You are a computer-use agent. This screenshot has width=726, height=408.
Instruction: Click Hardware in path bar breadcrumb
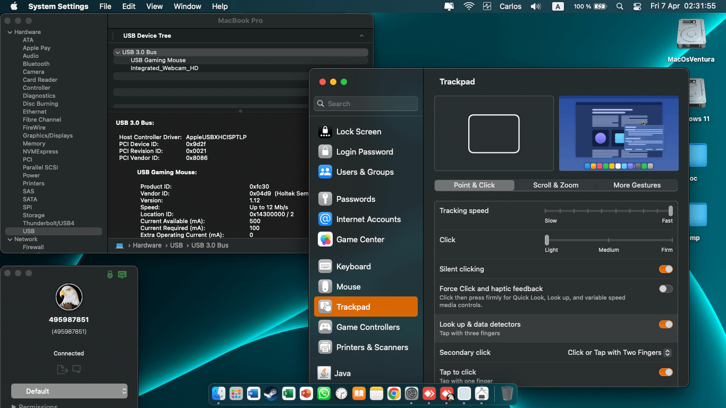click(x=147, y=245)
